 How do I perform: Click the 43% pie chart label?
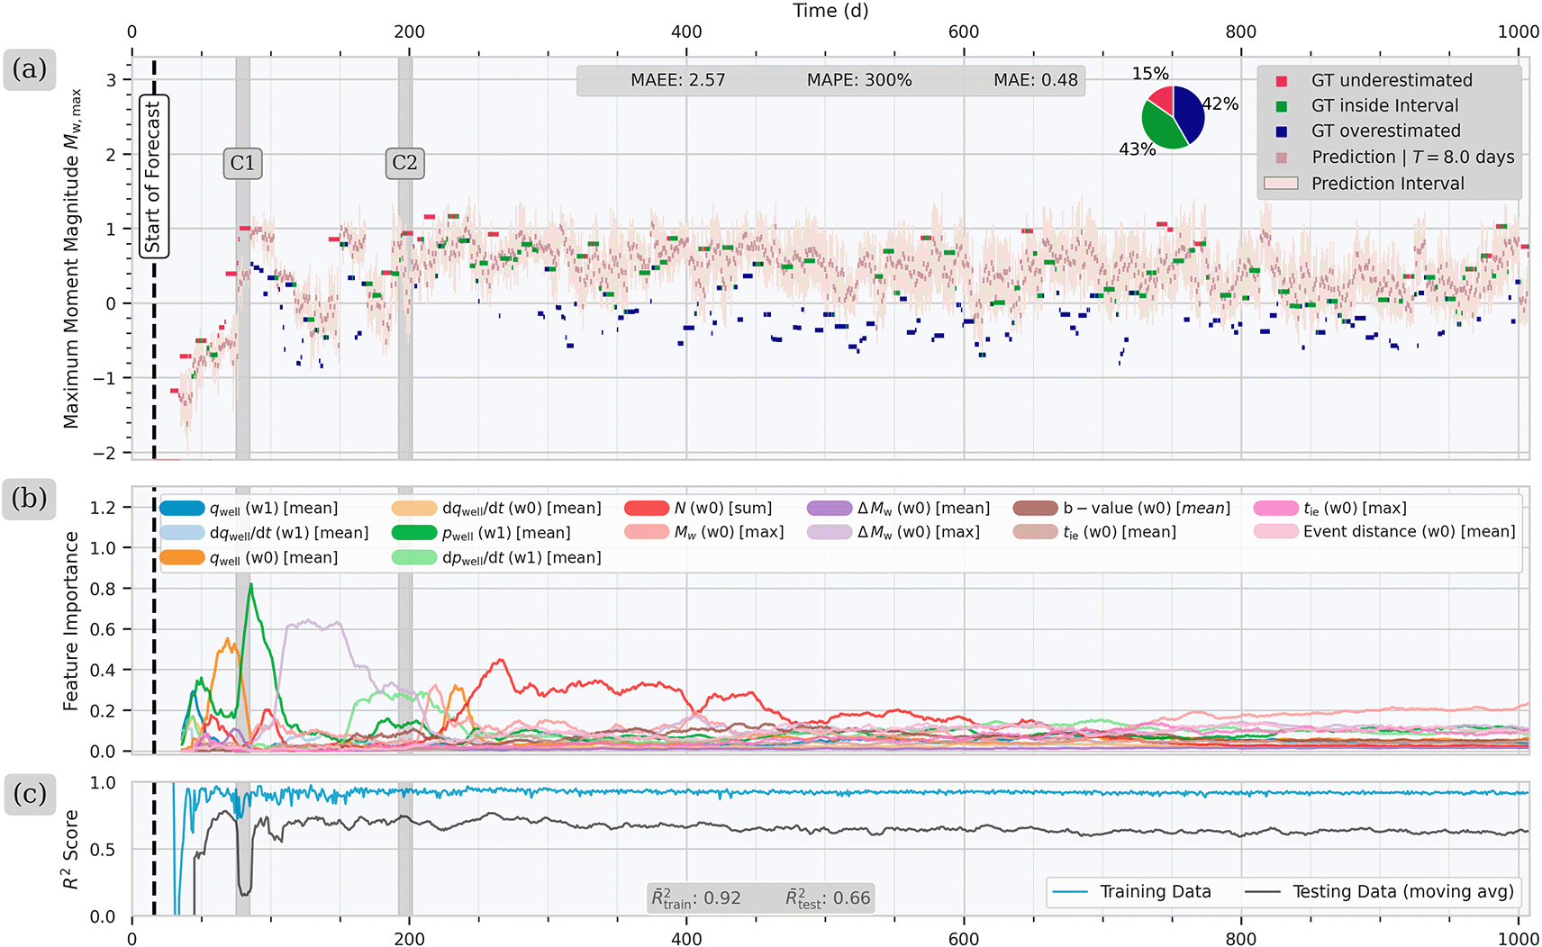pos(1138,149)
